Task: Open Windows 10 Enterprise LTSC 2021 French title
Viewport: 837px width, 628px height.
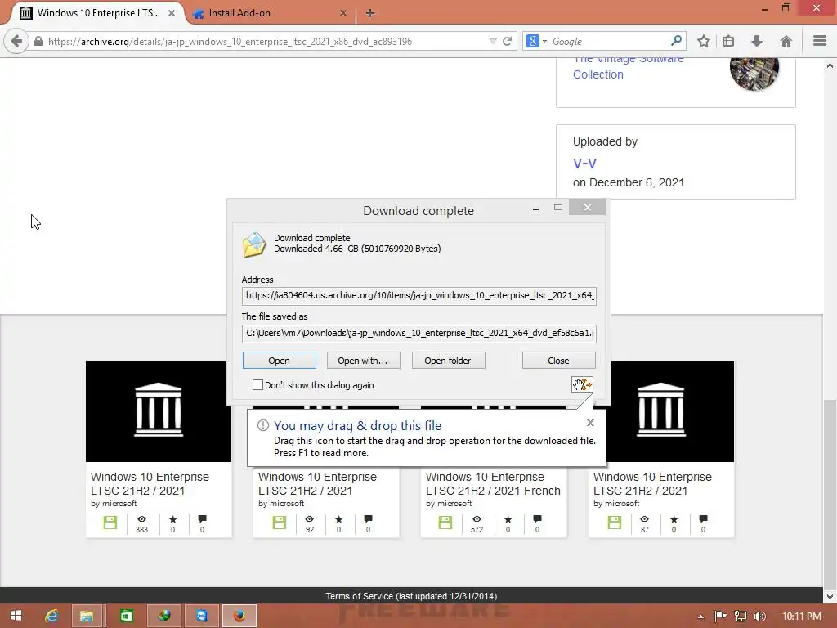Action: (493, 484)
